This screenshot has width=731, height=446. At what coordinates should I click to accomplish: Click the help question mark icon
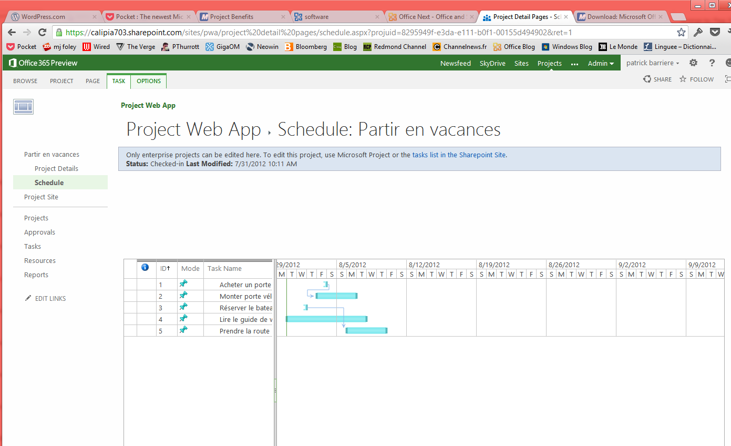[x=712, y=63]
